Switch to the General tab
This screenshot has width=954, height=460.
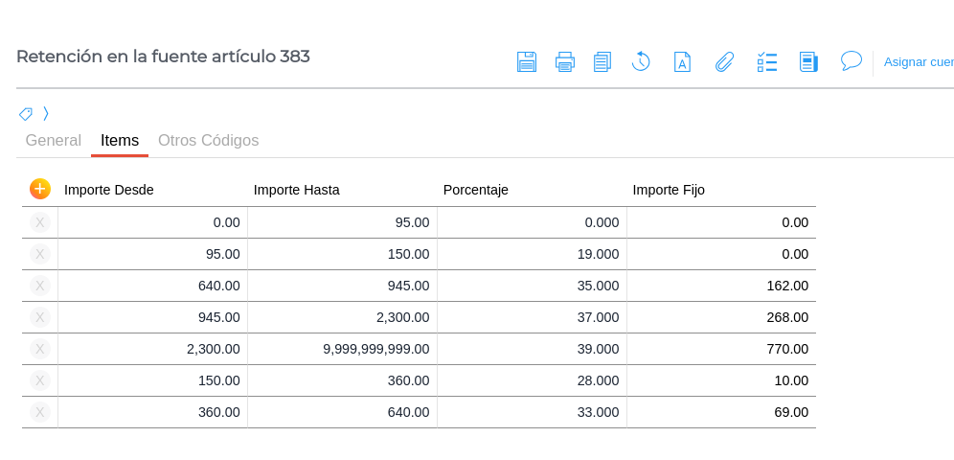(x=54, y=141)
